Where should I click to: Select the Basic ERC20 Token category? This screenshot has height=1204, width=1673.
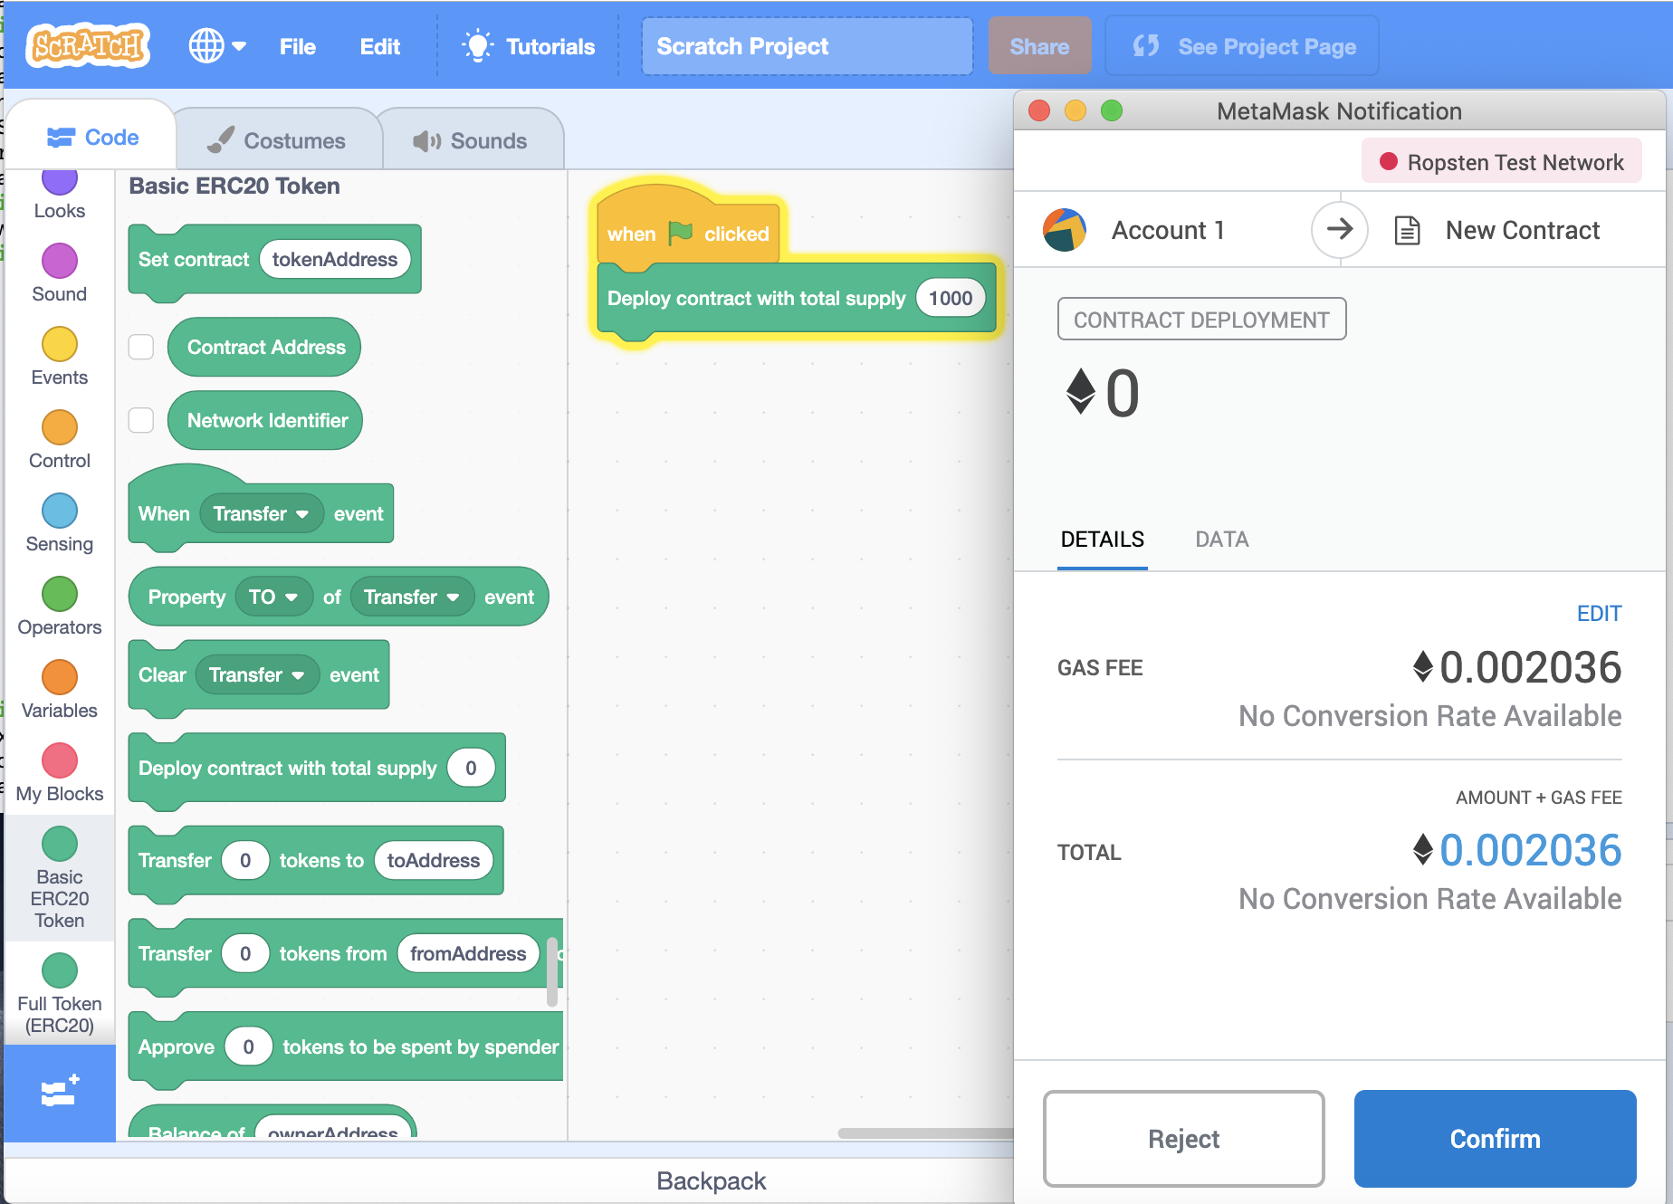pyautogui.click(x=60, y=878)
